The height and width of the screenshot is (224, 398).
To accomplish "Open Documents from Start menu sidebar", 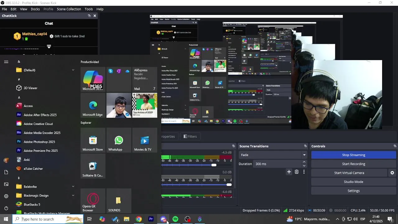I will tap(6, 172).
